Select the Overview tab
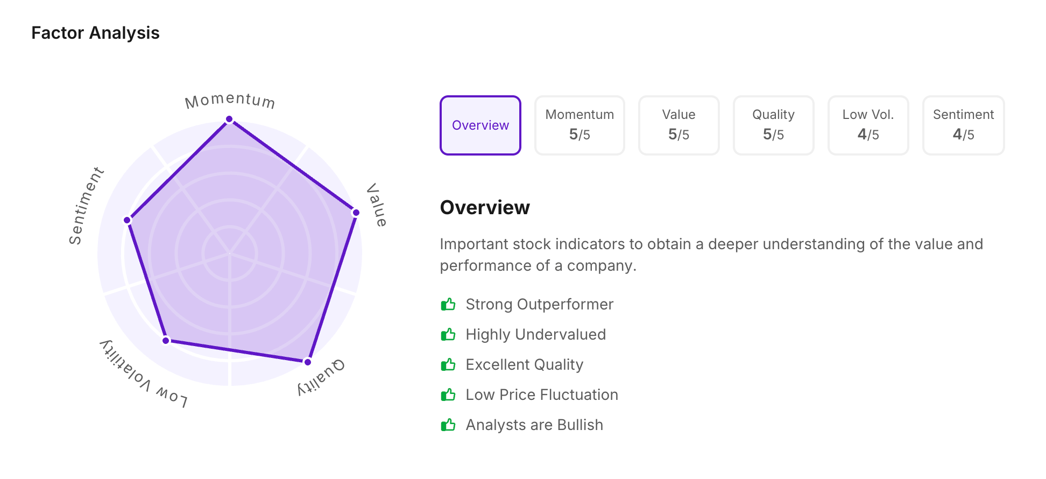 [480, 125]
